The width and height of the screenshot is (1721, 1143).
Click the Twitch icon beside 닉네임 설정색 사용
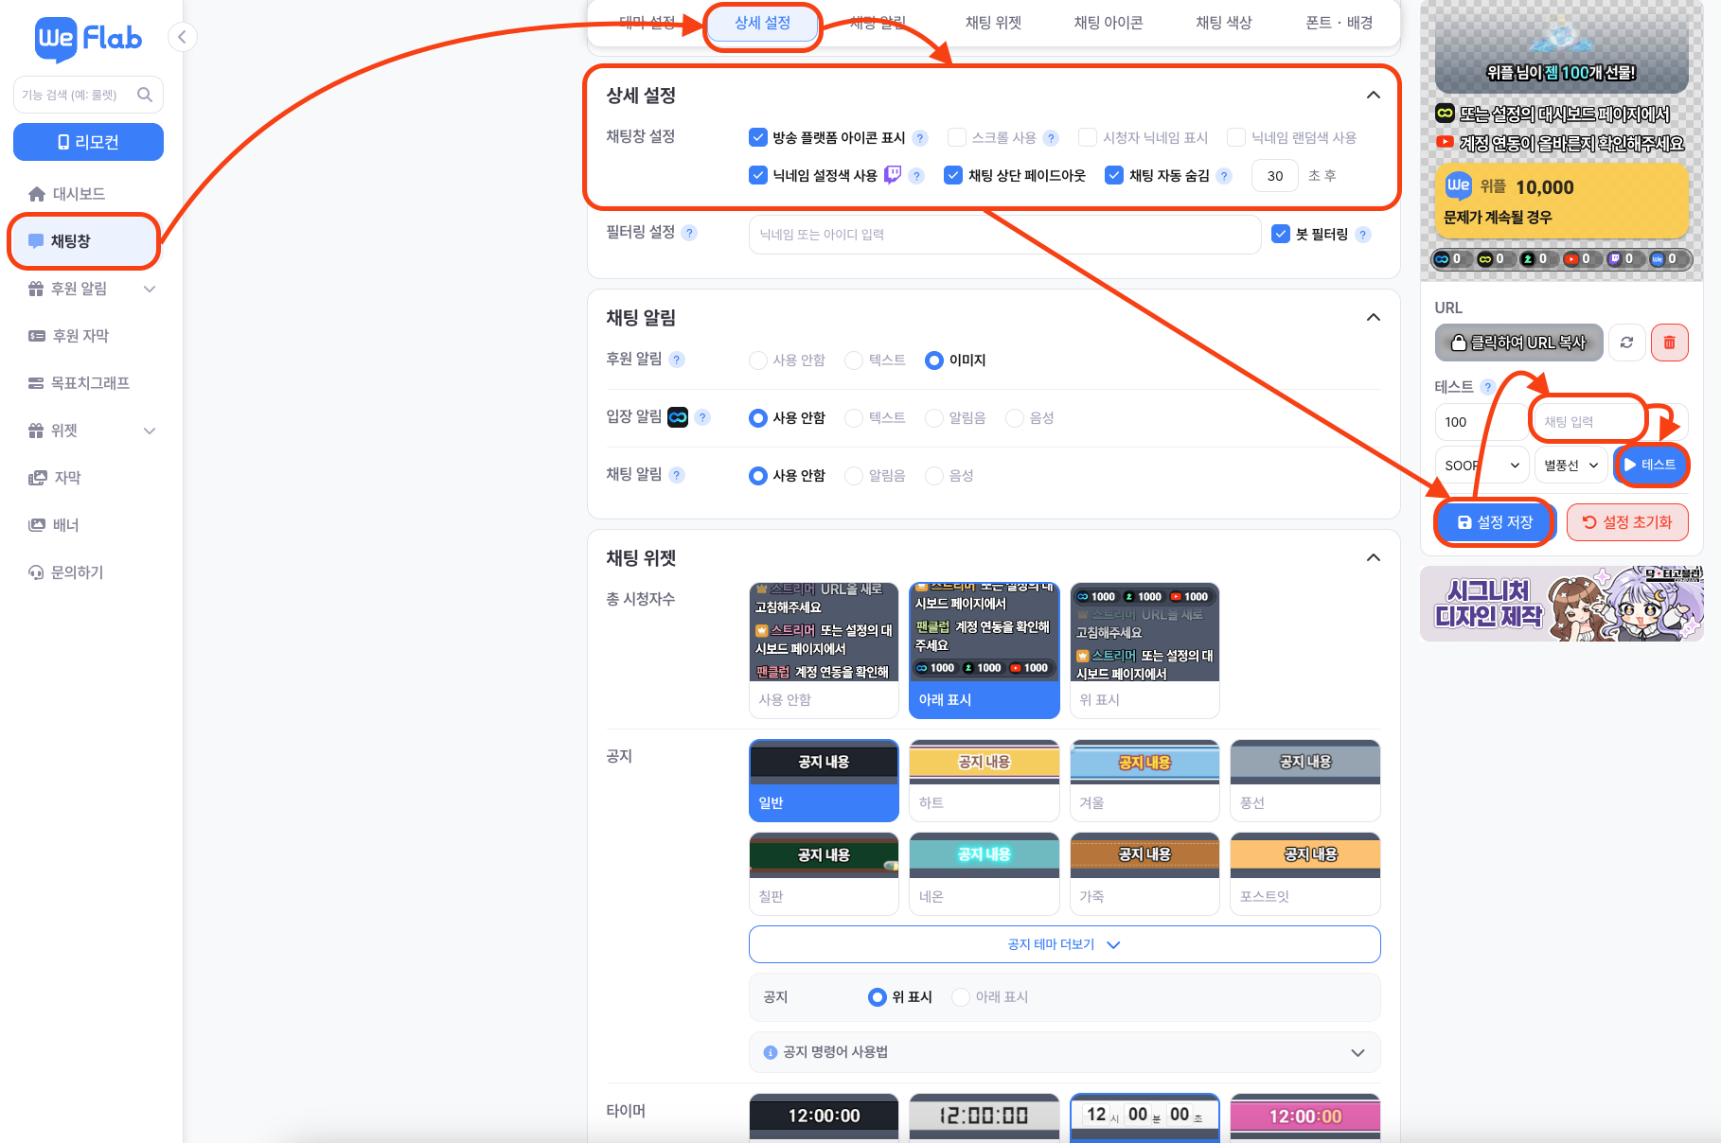pyautogui.click(x=893, y=175)
